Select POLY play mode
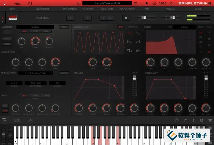The width and height of the screenshot is (214, 145). point(25,96)
